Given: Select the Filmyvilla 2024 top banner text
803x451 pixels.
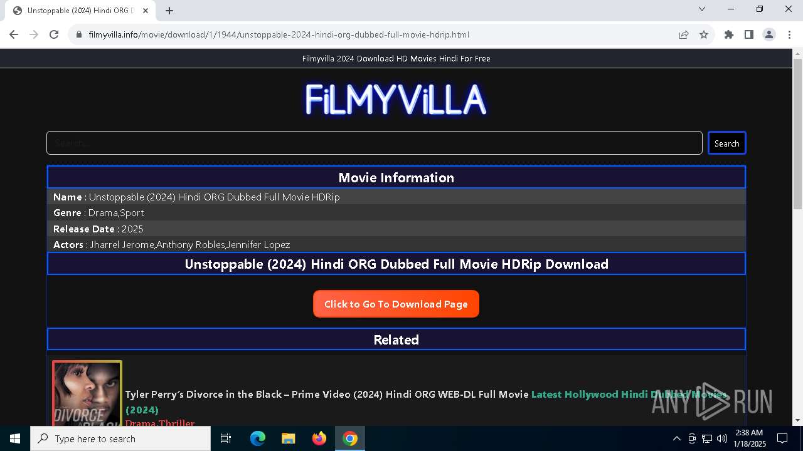Looking at the screenshot, I should tap(396, 58).
